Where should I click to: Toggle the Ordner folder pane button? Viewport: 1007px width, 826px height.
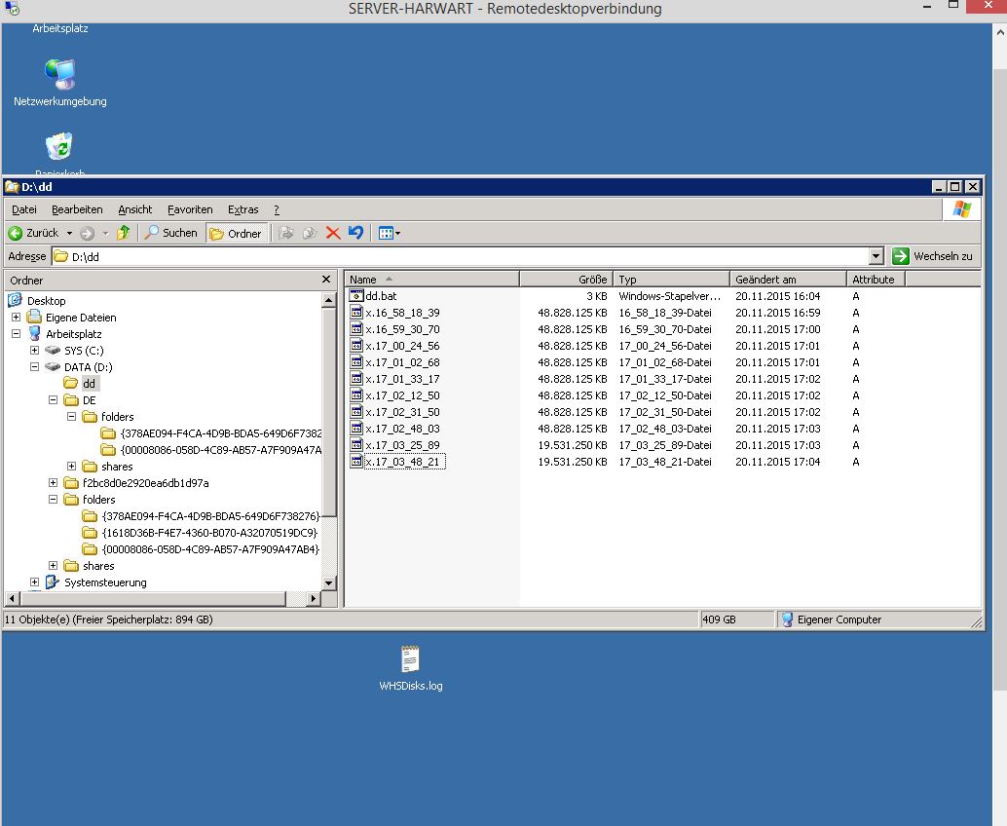[236, 233]
